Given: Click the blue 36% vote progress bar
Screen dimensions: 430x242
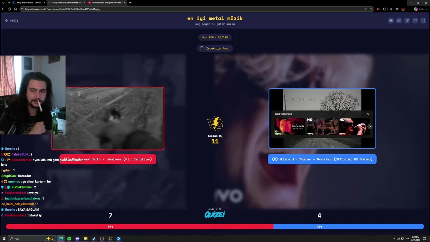Looking at the screenshot, I should 349,227.
